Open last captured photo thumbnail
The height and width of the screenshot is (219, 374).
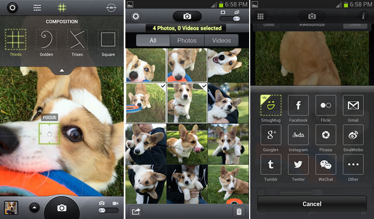(x=11, y=208)
